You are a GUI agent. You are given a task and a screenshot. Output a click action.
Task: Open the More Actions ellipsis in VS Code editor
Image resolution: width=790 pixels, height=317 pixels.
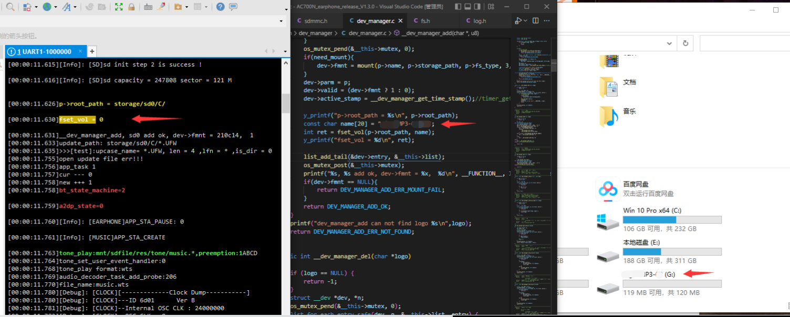(x=548, y=21)
